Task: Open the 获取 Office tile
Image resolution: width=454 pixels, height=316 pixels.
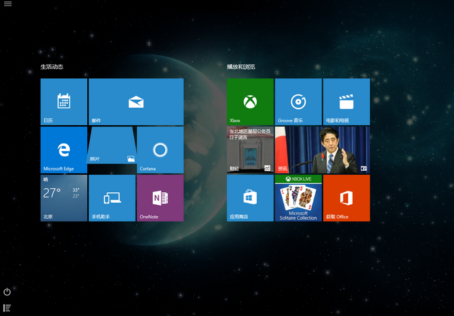Action: (347, 198)
